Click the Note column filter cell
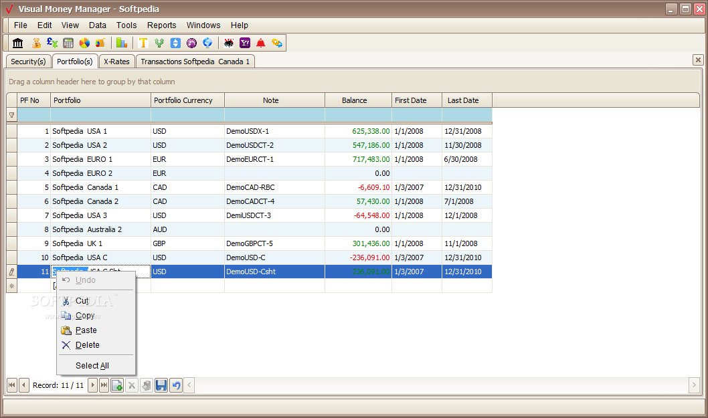The image size is (708, 418). tap(274, 114)
